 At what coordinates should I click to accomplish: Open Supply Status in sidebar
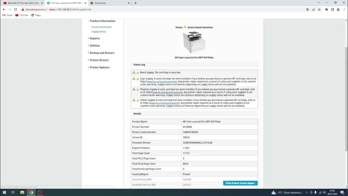click(99, 32)
